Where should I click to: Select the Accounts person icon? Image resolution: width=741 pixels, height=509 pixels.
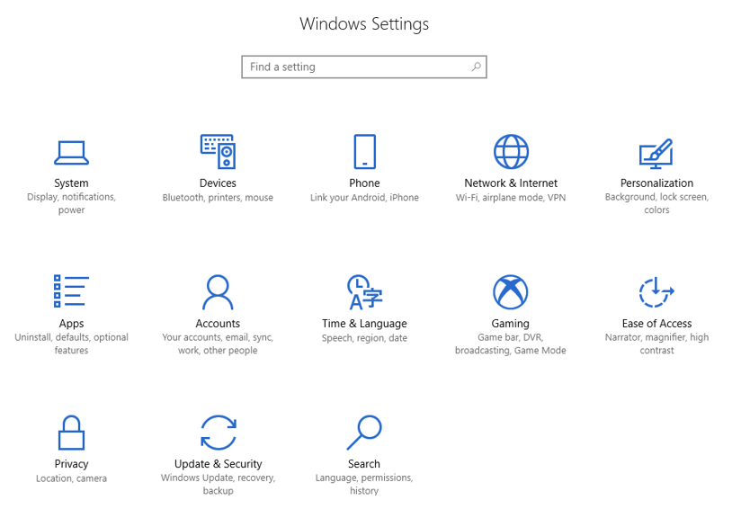pyautogui.click(x=218, y=291)
